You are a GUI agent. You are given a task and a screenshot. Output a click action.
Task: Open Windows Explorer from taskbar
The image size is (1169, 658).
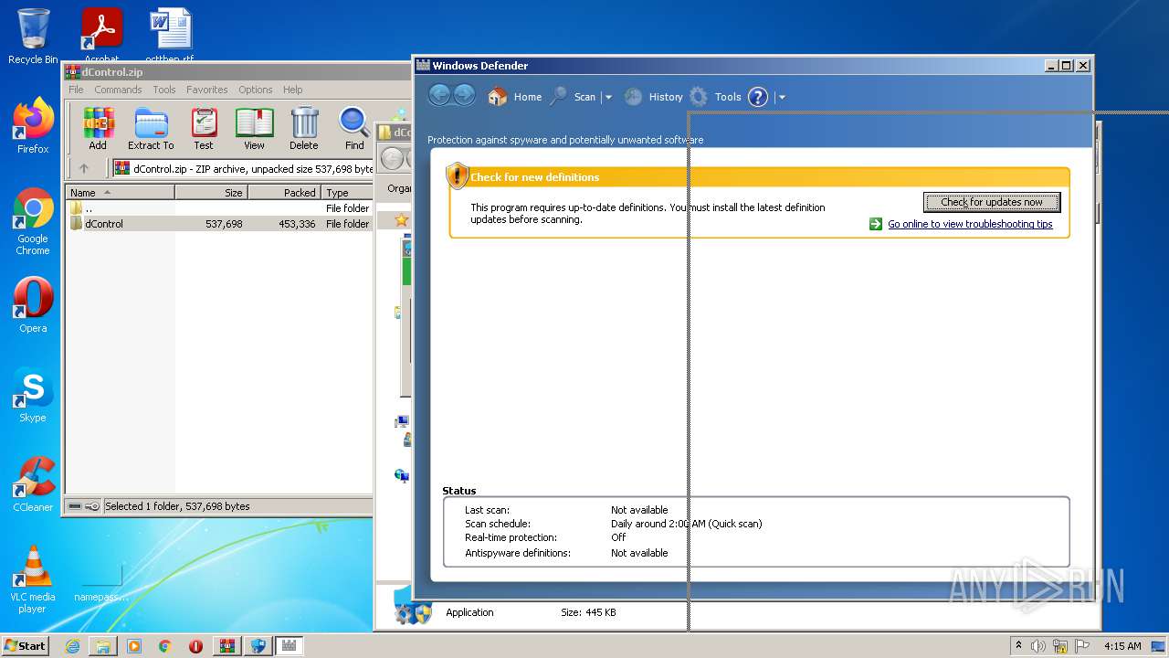point(103,646)
